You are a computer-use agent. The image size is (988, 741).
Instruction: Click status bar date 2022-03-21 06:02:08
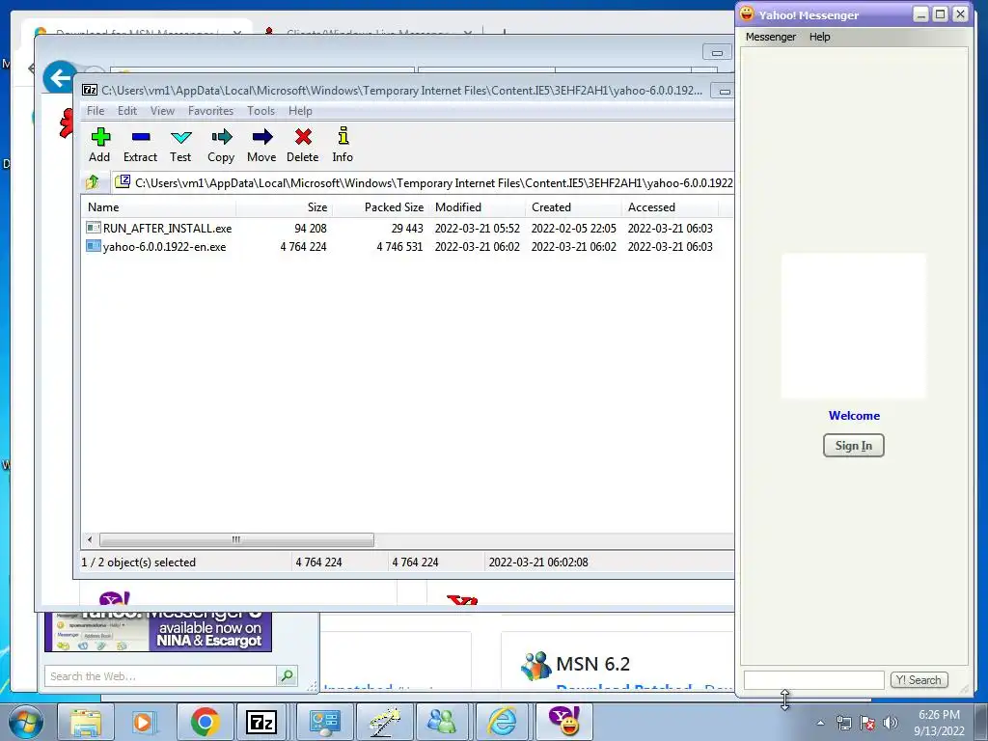538,563
